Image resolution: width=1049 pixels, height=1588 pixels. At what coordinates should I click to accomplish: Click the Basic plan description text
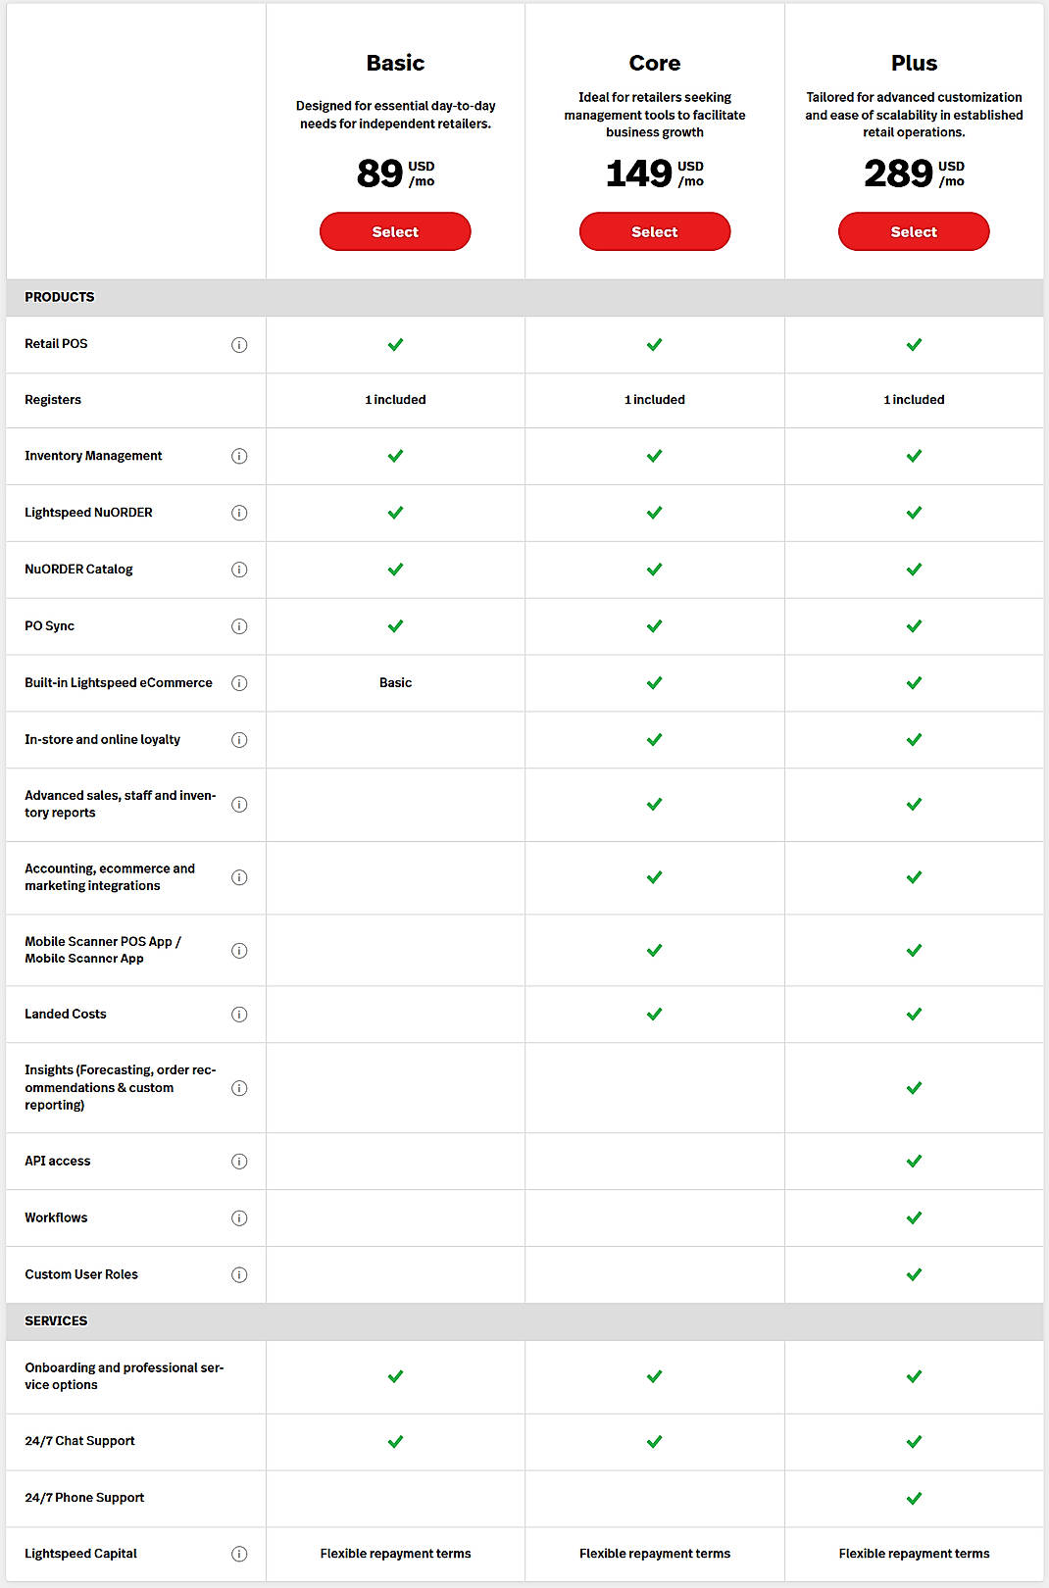[395, 115]
